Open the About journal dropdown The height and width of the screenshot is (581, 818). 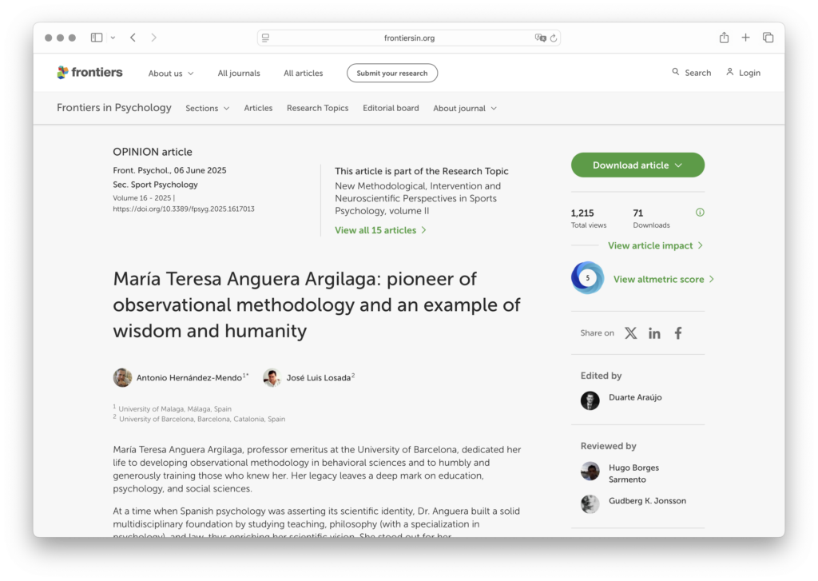pos(465,109)
